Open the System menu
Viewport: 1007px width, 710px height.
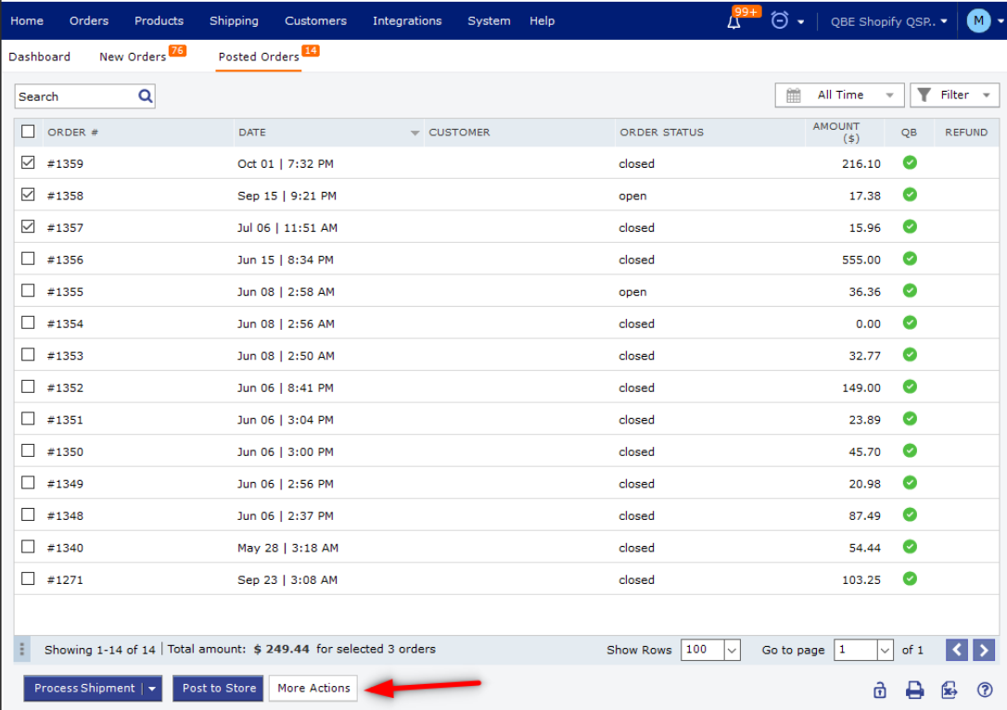click(x=489, y=20)
